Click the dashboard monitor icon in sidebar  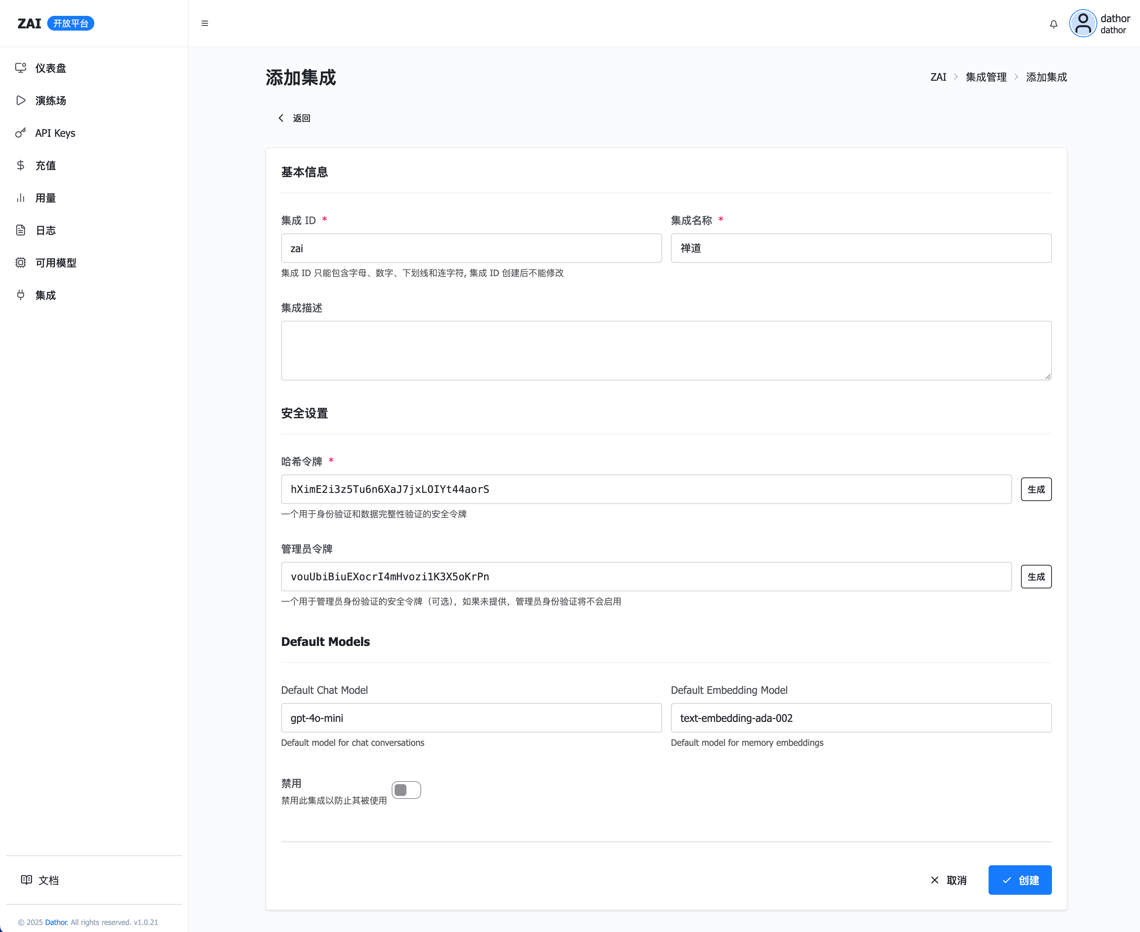coord(20,67)
